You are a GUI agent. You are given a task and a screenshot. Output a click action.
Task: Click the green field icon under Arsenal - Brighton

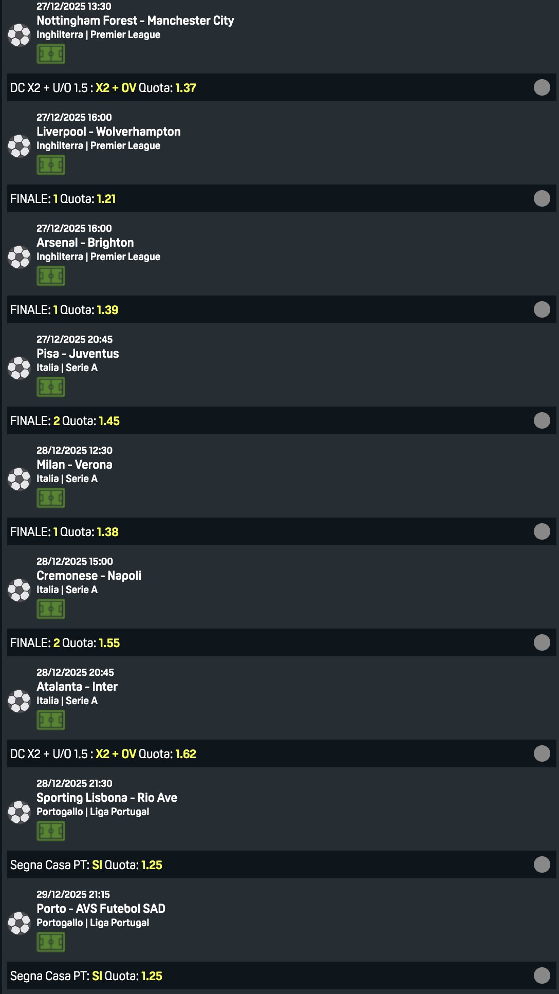[x=51, y=276]
